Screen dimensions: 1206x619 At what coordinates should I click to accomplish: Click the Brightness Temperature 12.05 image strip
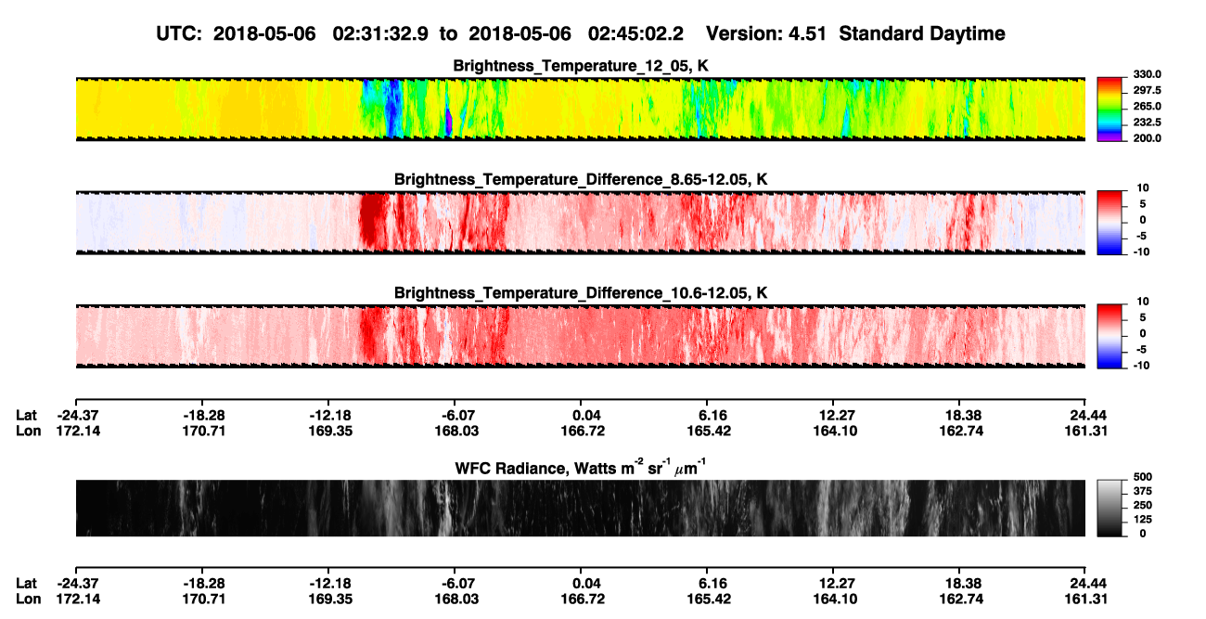click(x=580, y=109)
